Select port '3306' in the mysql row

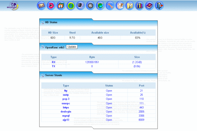click(141, 116)
